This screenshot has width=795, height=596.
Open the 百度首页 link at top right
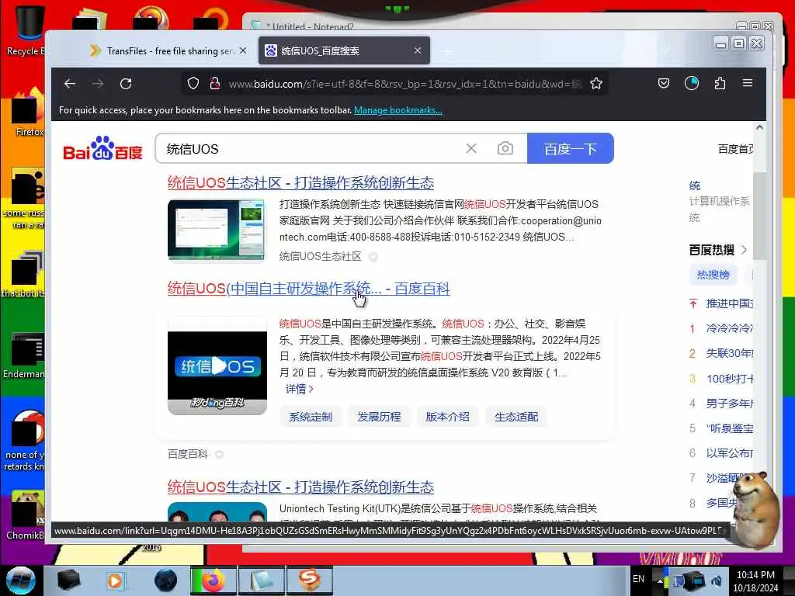point(735,148)
